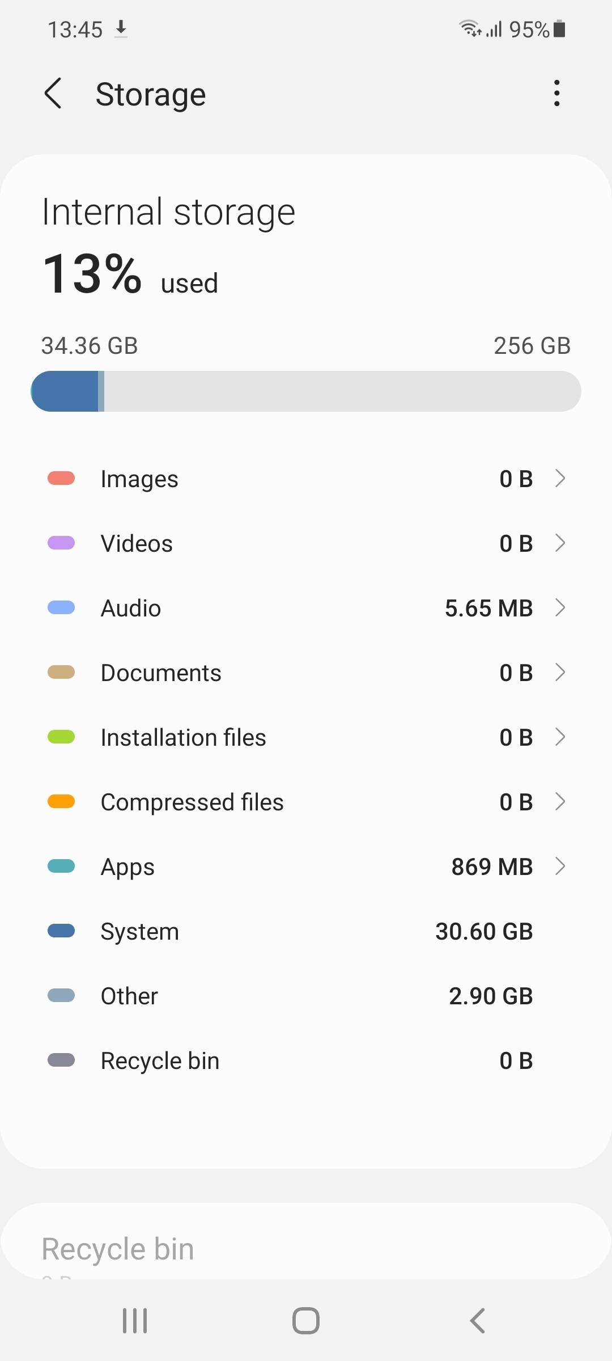Expand the Audio row chevron
Screen dimensions: 612x1361
560,608
